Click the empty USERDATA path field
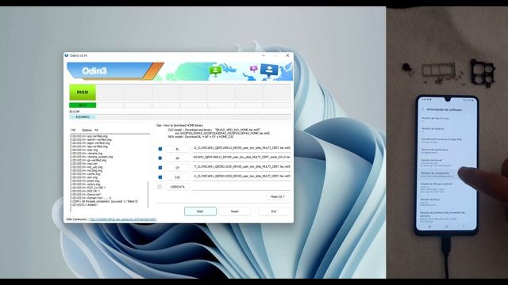508x285 pixels. tap(242, 187)
